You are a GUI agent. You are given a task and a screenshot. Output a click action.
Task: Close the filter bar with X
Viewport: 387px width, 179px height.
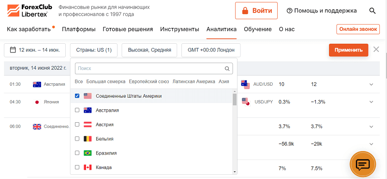[x=376, y=50]
